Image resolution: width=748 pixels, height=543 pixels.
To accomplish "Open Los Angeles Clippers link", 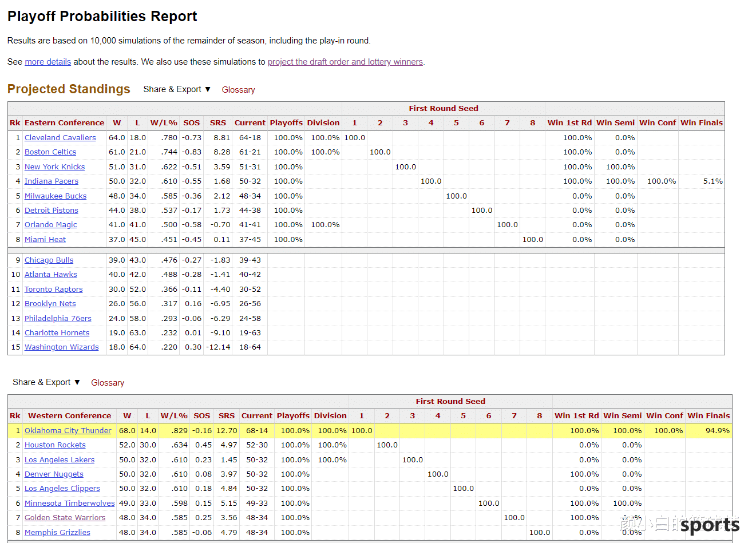I will 62,489.
